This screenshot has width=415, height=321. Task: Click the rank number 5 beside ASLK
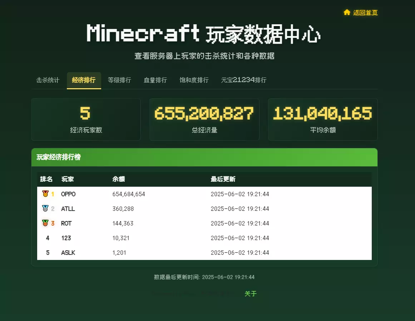(48, 252)
